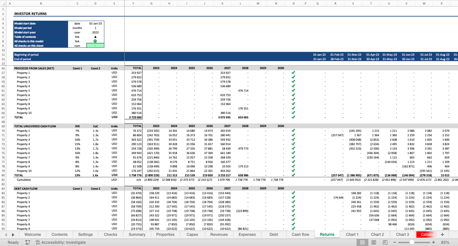Zoom out using the minus icon

[x=394, y=242]
